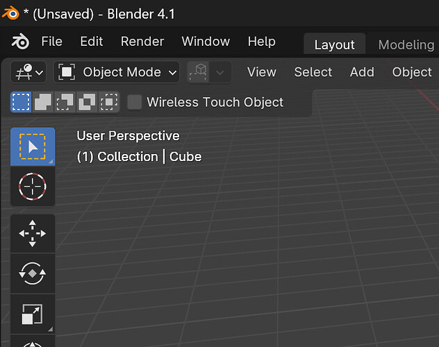Open the Select menu in viewport header
Screen dimensions: 439x347
click(313, 72)
